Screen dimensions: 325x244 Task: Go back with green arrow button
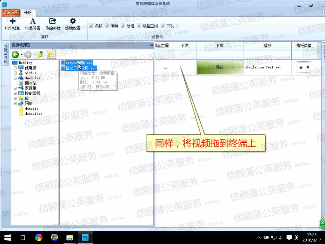point(15,54)
